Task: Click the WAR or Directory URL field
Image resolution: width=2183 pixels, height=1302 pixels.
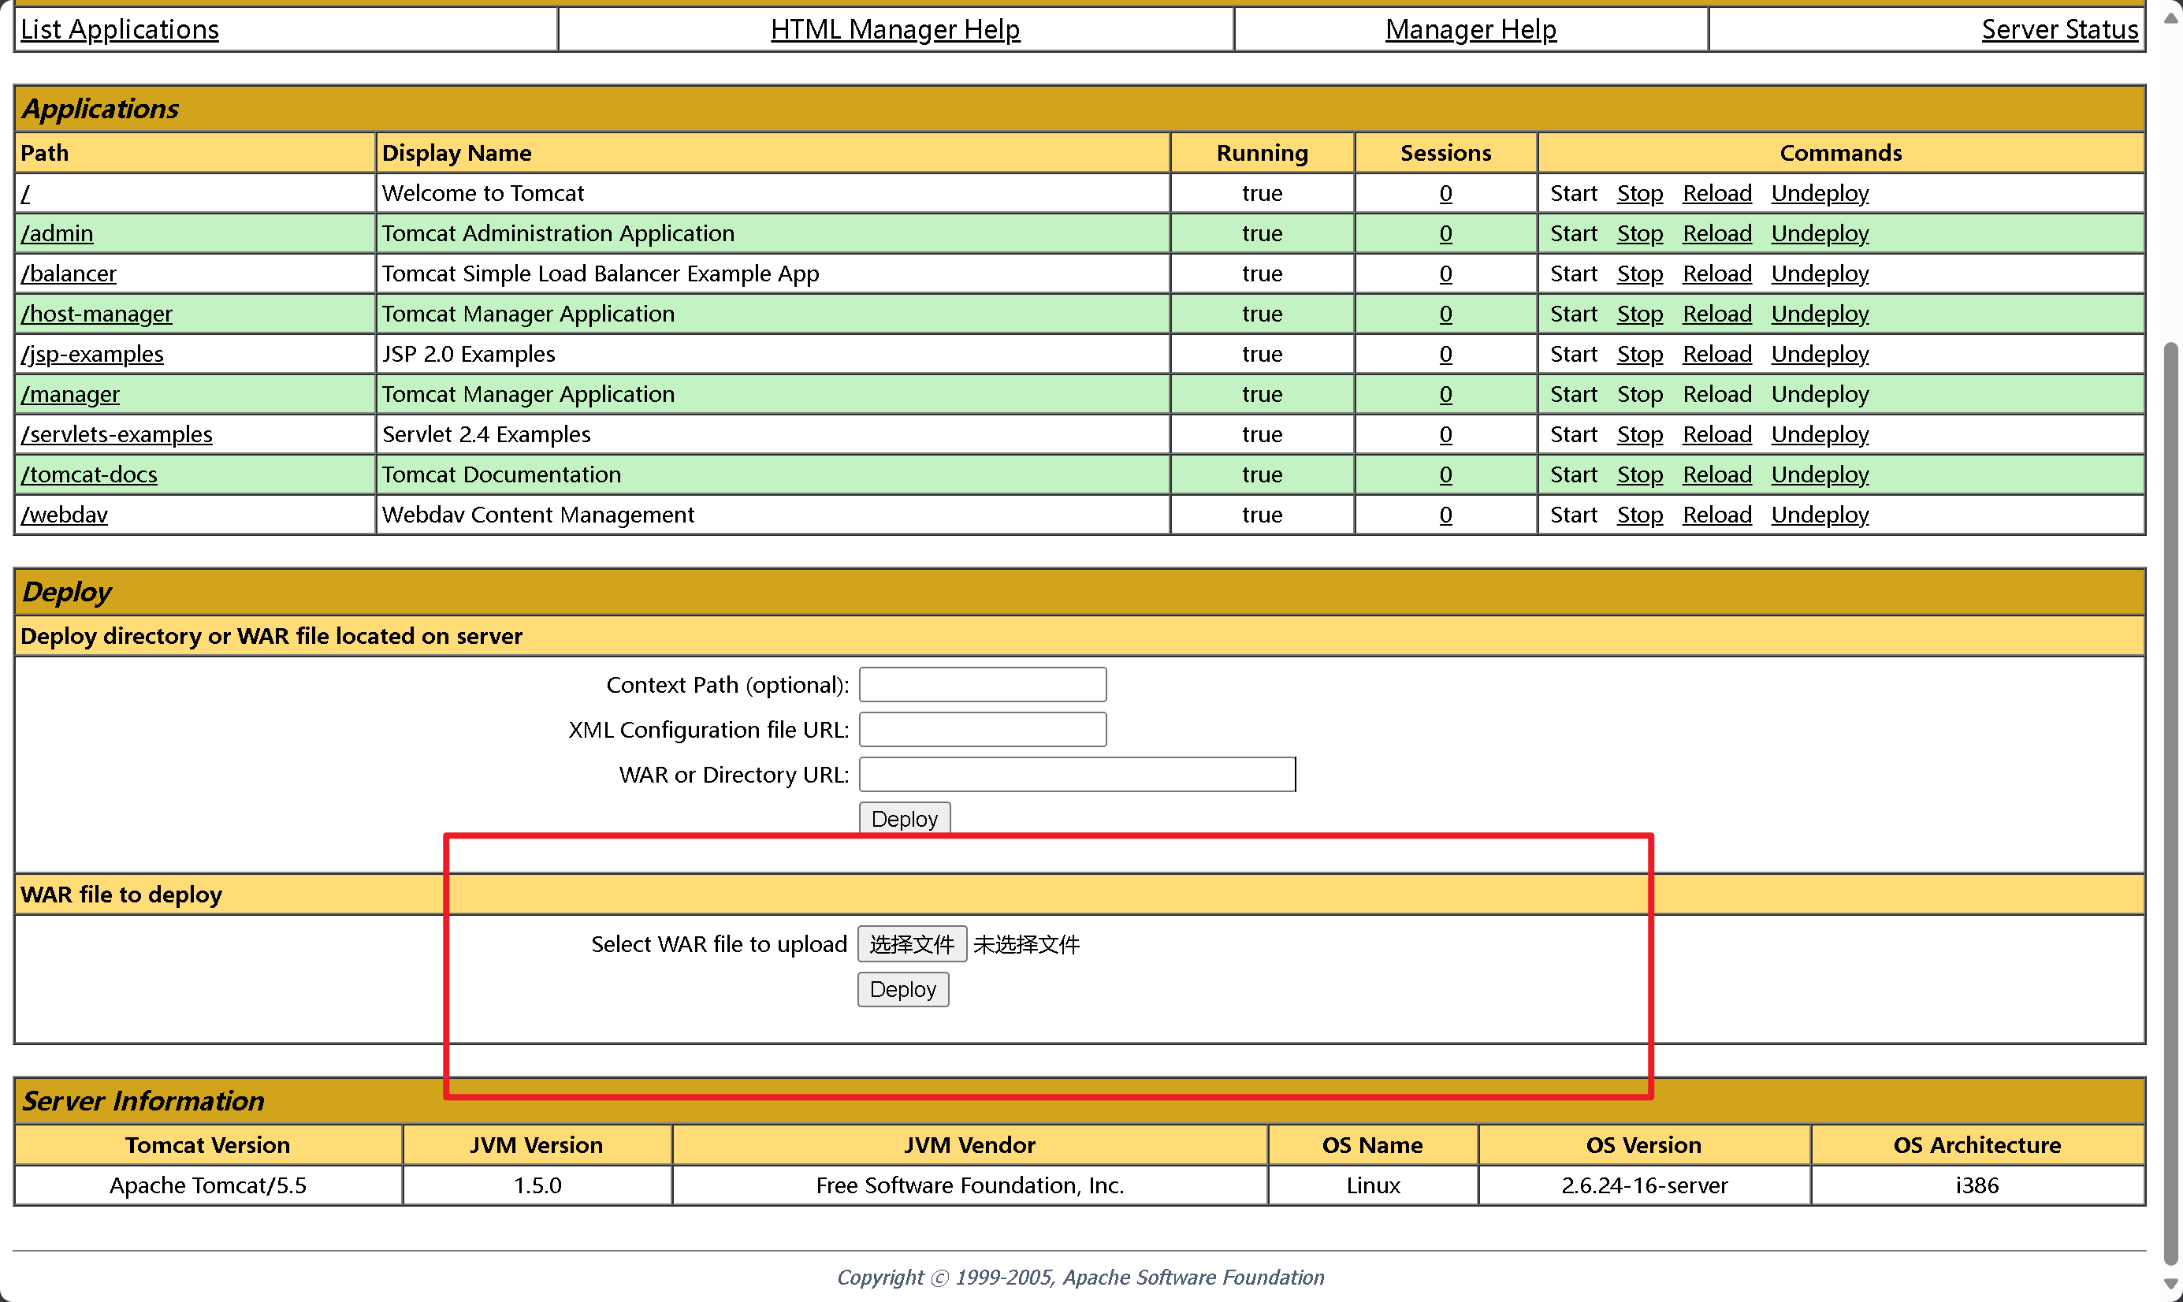Action: pos(1077,775)
